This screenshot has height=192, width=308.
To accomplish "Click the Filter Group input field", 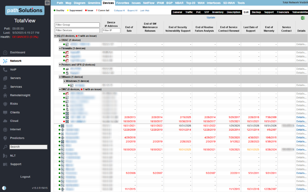I will click(77, 25).
